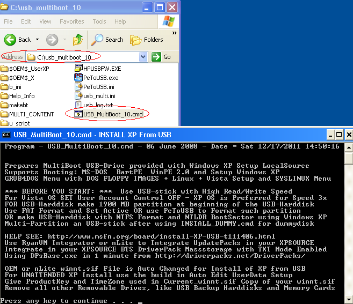The image size is (353, 304).
Task: Select the HPUSBFW.EXE file
Action: pos(100,69)
